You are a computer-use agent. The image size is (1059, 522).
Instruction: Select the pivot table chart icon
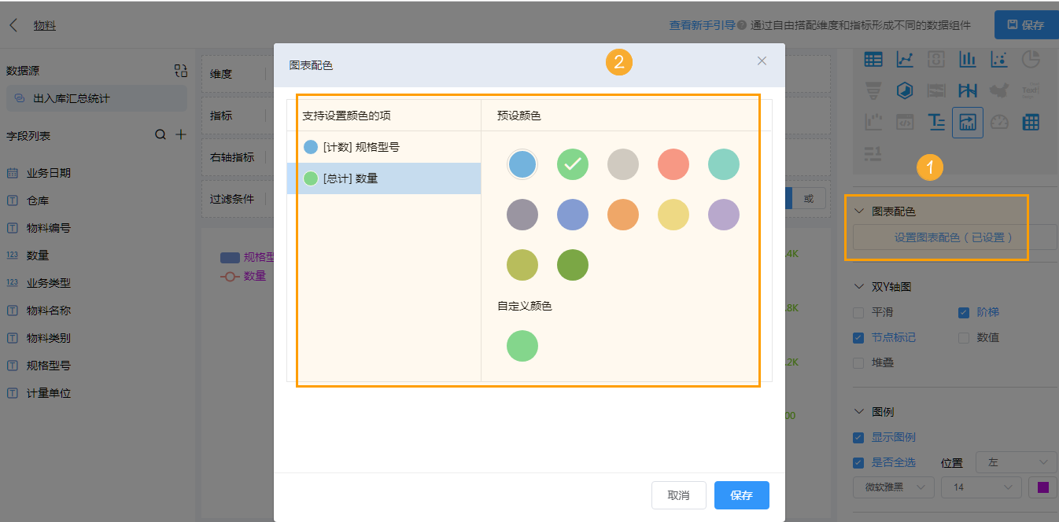click(x=1031, y=122)
